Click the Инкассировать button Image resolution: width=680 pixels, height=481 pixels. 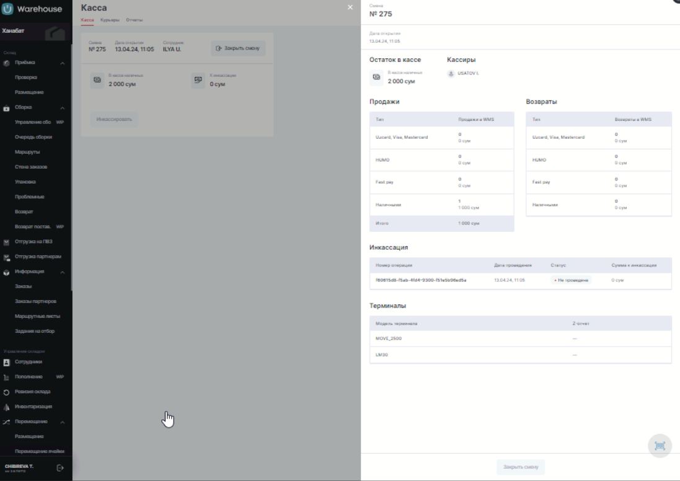pos(114,119)
